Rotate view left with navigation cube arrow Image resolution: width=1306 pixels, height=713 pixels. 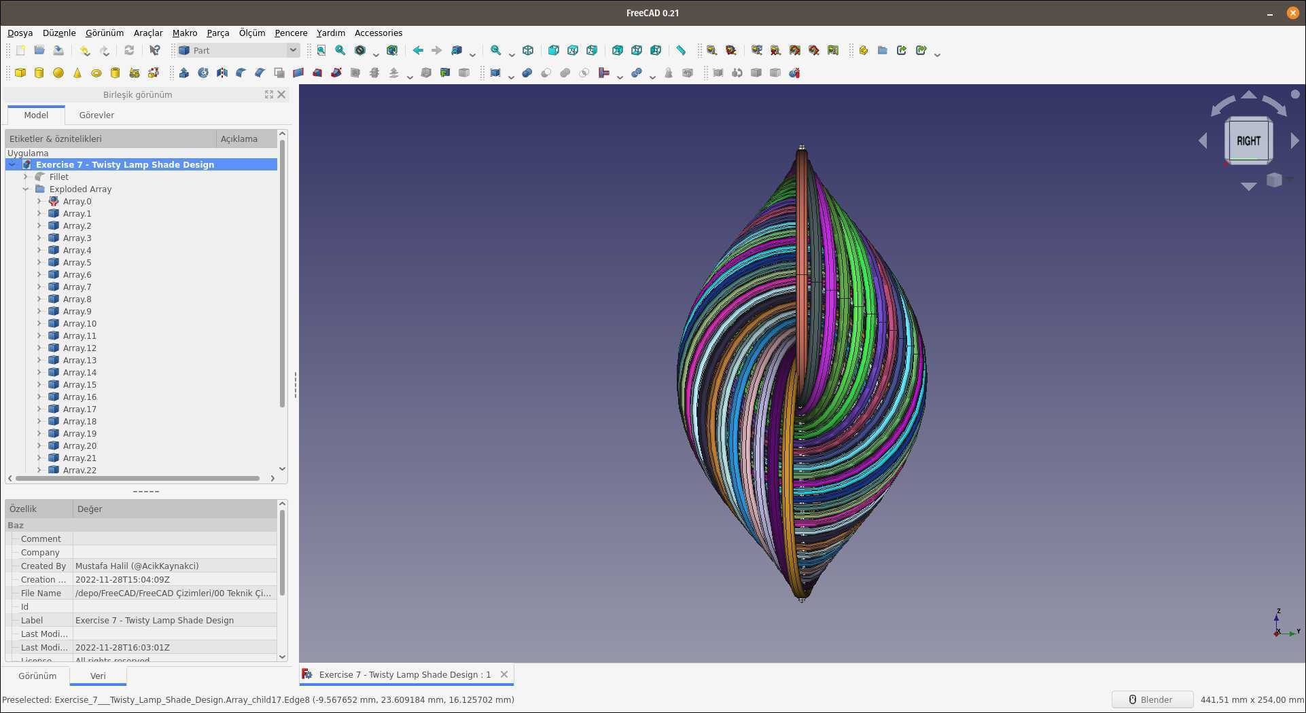click(x=1203, y=141)
